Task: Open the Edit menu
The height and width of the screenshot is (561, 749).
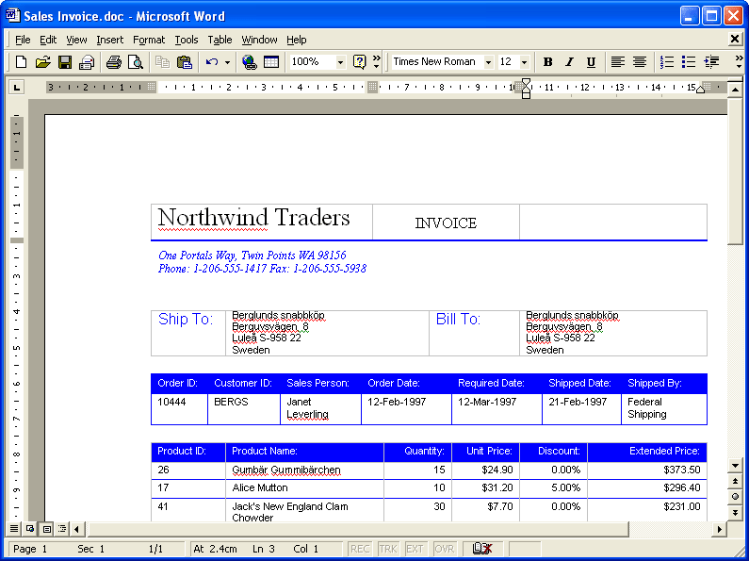Action: (48, 40)
